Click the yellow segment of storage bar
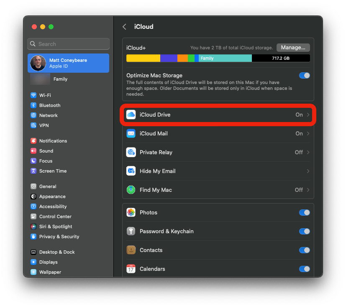This screenshot has height=308, width=346. [143, 58]
